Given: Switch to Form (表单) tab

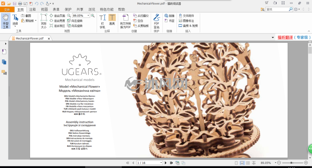Looking at the screenshot, I should (x=56, y=10).
